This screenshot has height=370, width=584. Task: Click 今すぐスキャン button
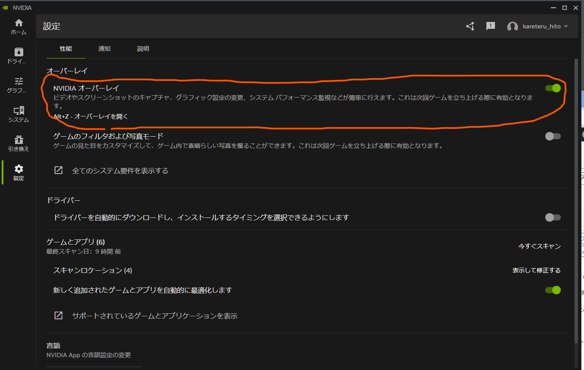pyautogui.click(x=539, y=246)
